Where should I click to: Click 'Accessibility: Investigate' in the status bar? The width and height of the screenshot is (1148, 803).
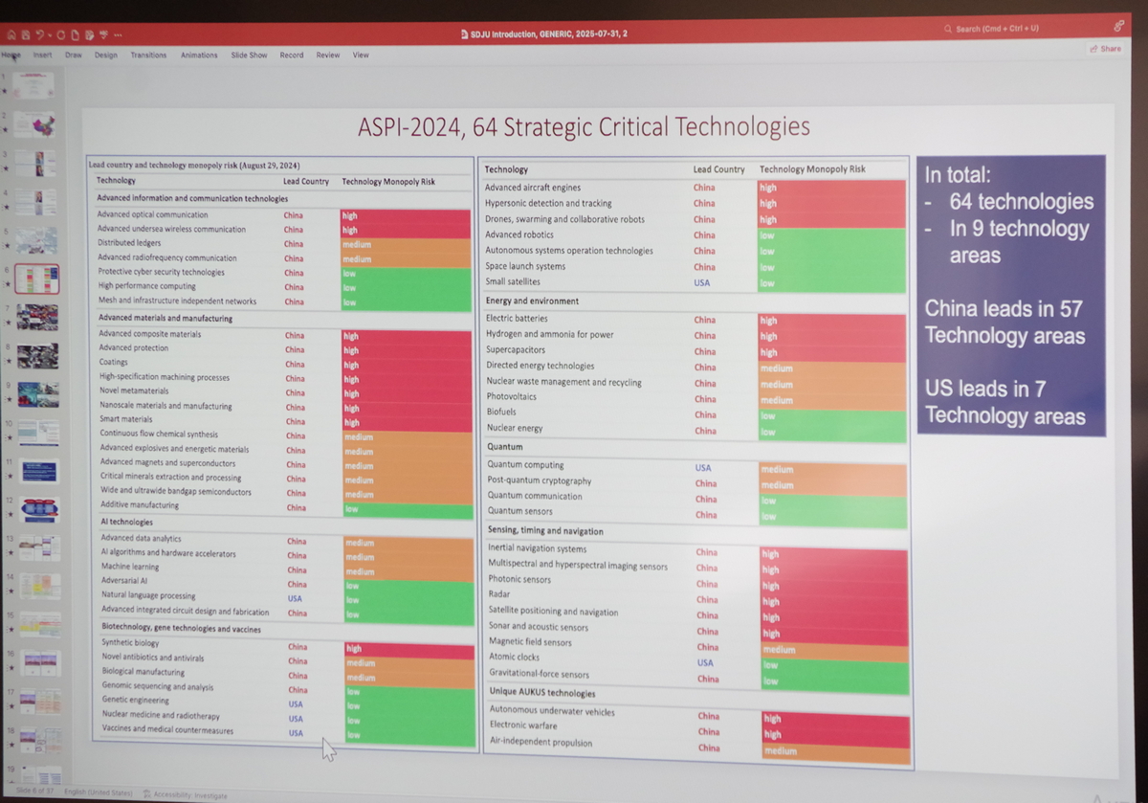(x=189, y=794)
